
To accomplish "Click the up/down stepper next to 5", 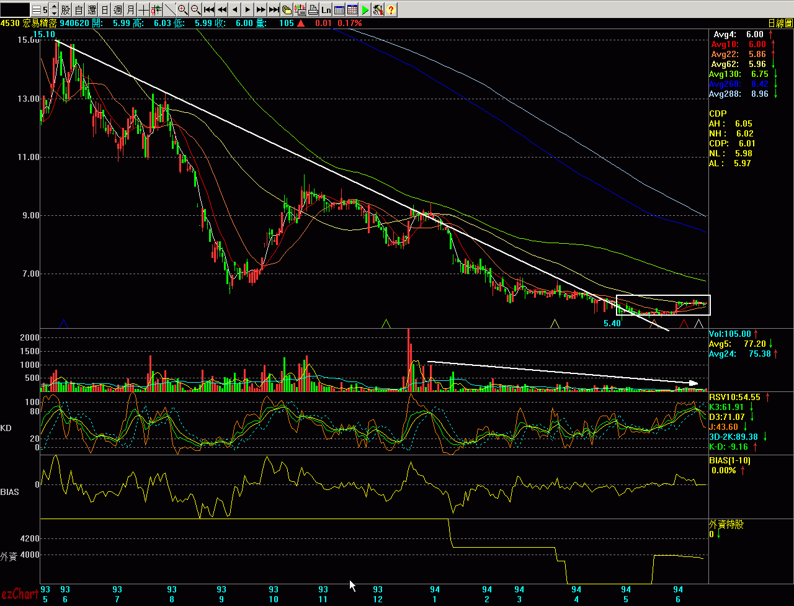I will tap(54, 10).
